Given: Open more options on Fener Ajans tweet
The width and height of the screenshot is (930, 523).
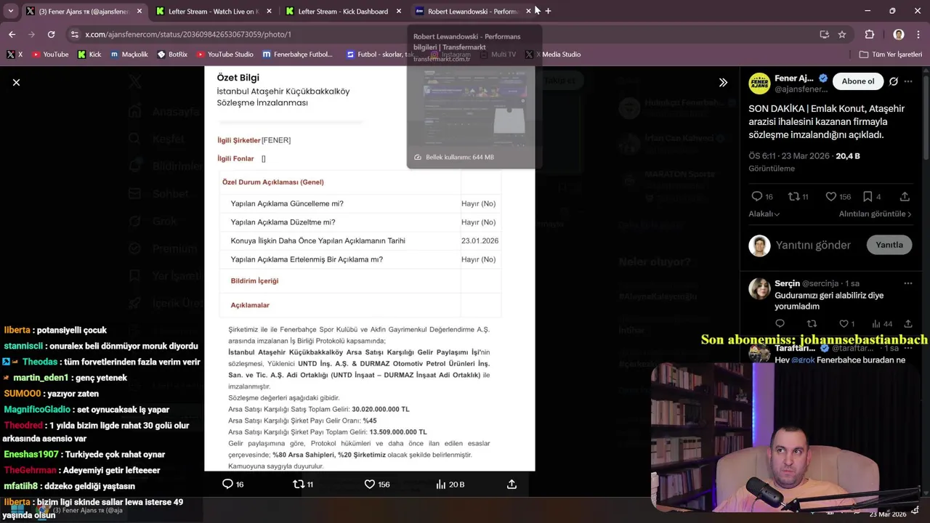Looking at the screenshot, I should (908, 81).
